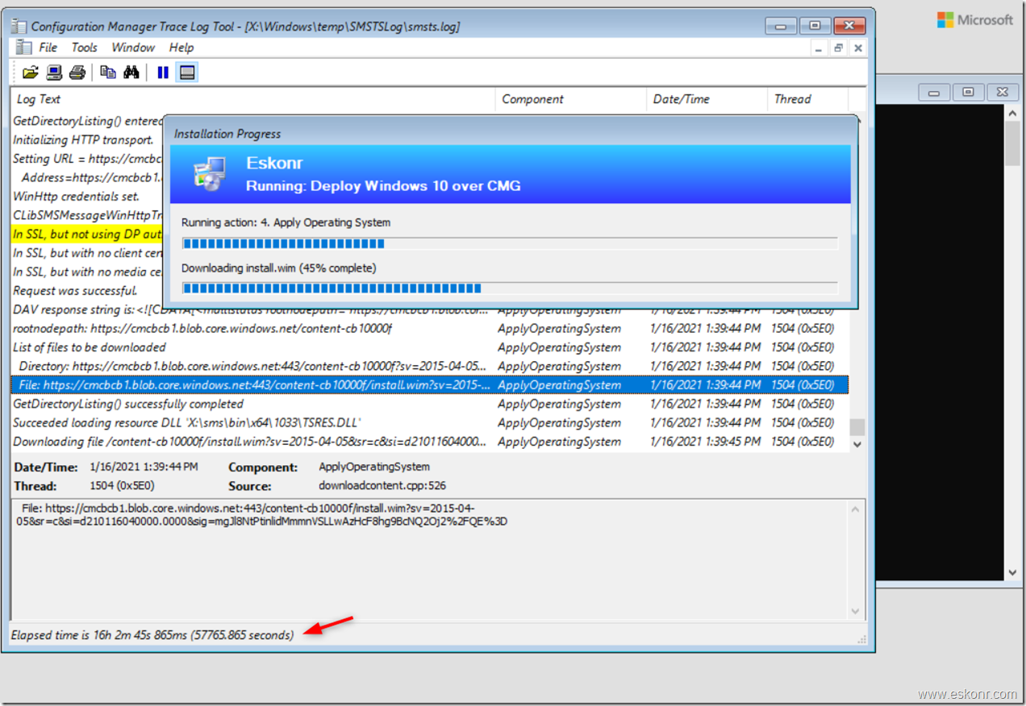The width and height of the screenshot is (1026, 706).
Task: Open a log file using the toolbar icon
Action: click(x=31, y=72)
